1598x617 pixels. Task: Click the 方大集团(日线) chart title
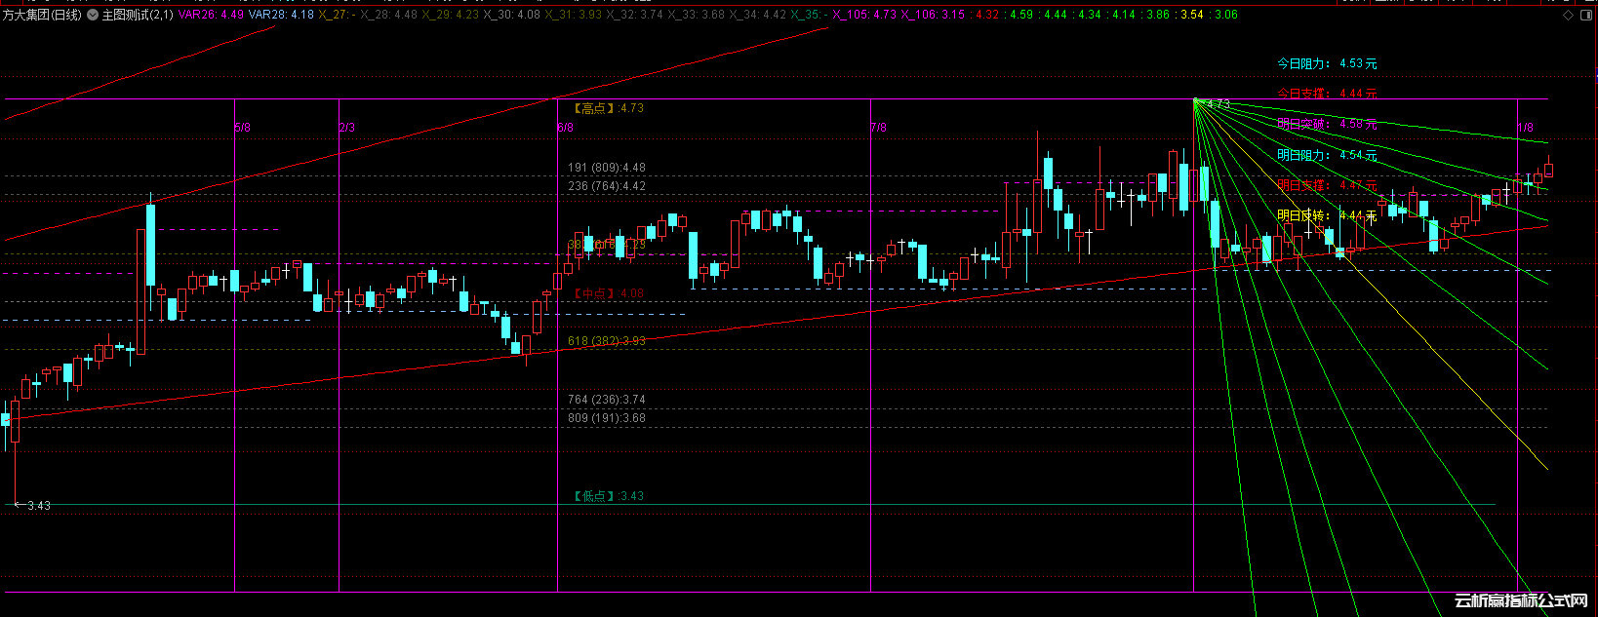point(42,16)
